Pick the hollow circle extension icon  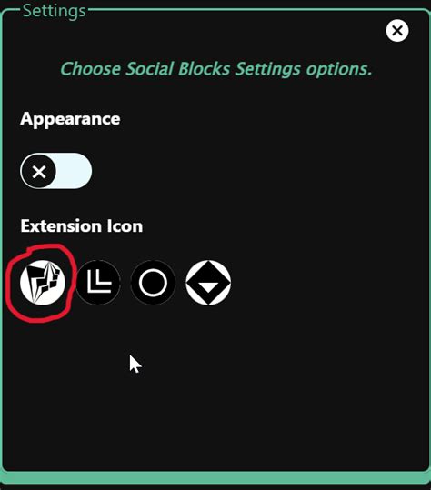tap(153, 283)
